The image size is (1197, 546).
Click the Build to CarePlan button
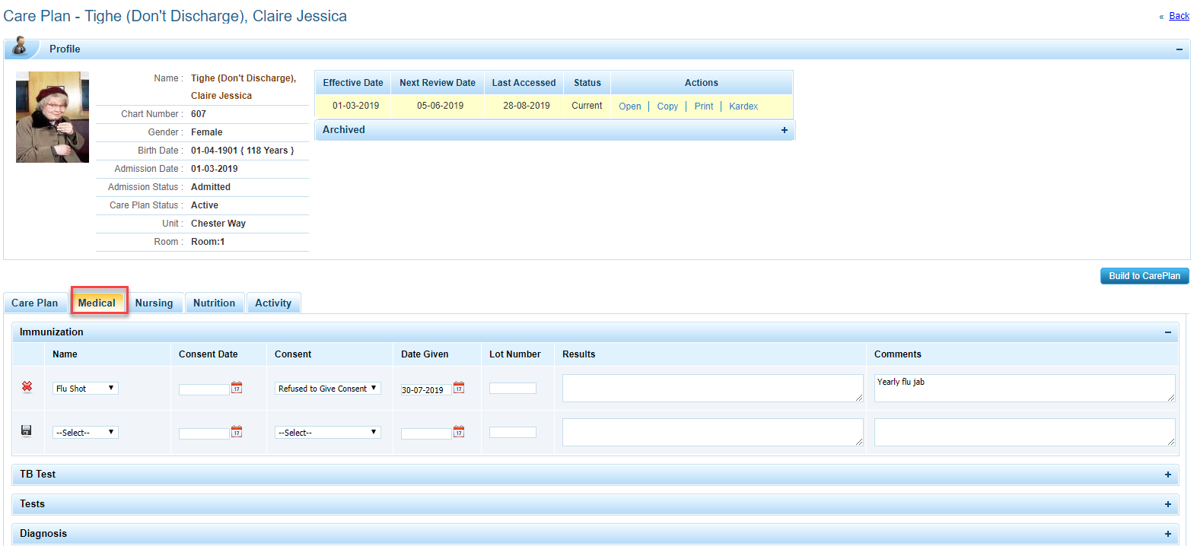[x=1144, y=276]
